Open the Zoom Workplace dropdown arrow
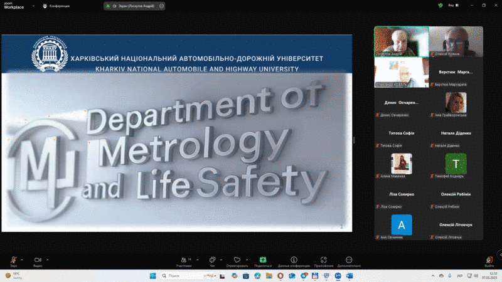Image resolution: width=502 pixels, height=282 pixels. (x=33, y=6)
